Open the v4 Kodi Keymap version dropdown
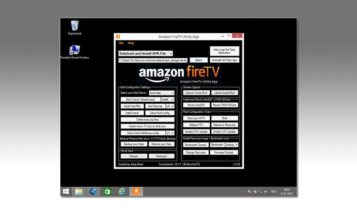 pos(170,106)
